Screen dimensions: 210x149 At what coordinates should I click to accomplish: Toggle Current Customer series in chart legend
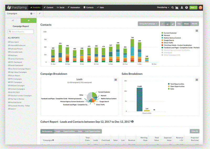170,33
